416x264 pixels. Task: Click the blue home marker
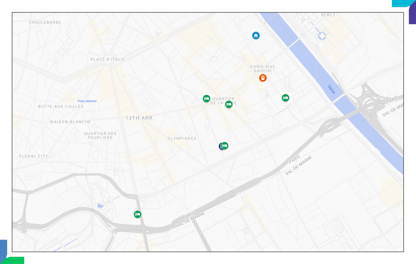(256, 36)
